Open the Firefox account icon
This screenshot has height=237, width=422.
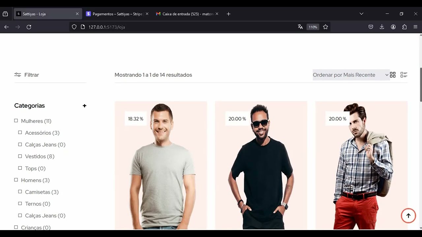coord(393,27)
